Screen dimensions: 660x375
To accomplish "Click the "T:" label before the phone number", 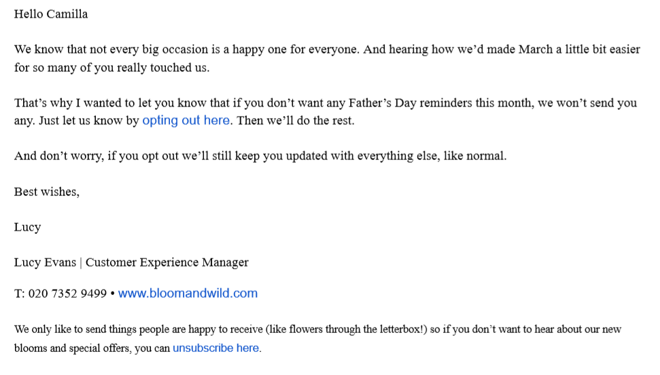I will tap(19, 294).
